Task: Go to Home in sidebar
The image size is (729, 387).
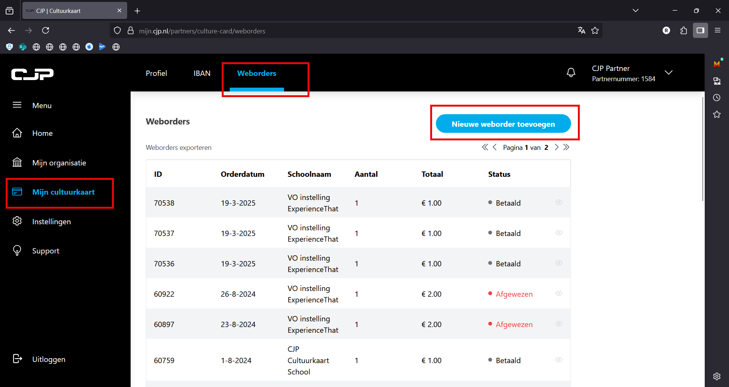Action: (x=42, y=133)
